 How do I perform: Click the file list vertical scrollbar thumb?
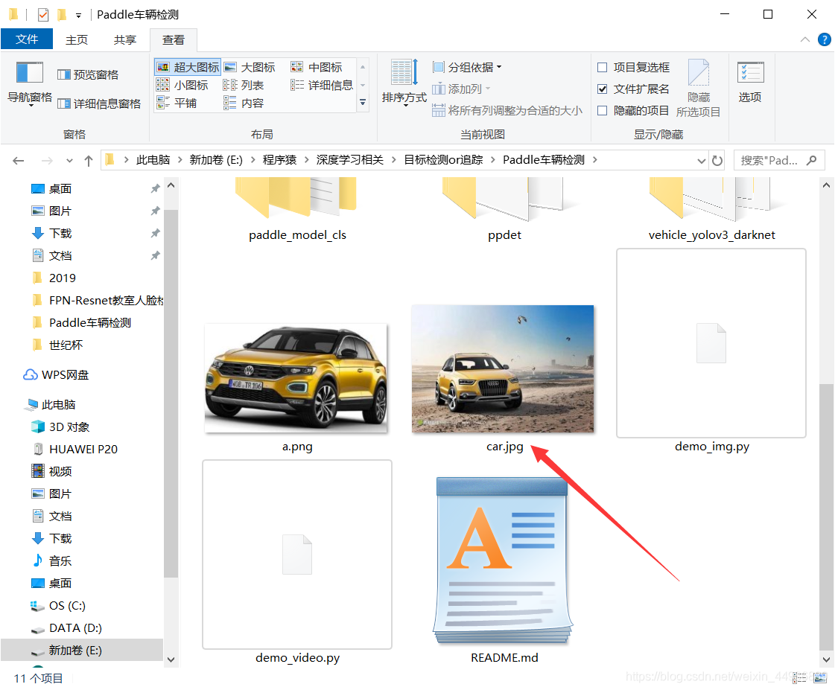(826, 516)
